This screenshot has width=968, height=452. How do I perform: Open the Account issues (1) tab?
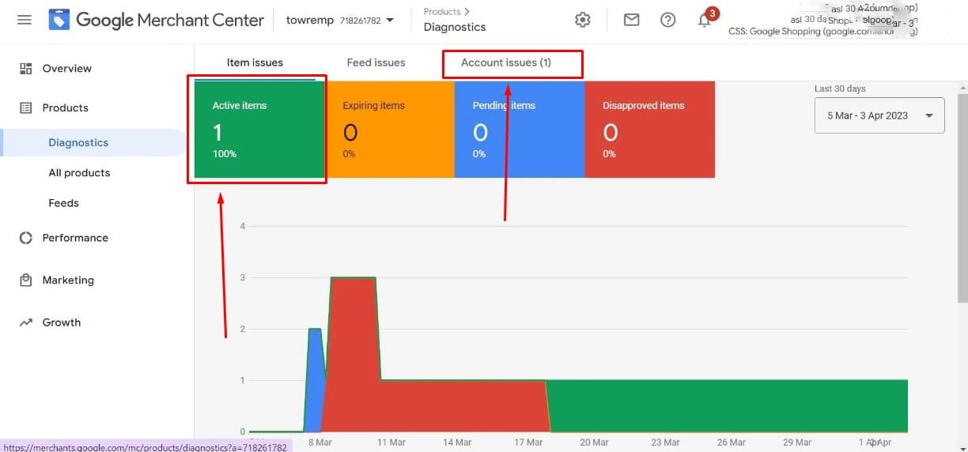[x=506, y=62]
